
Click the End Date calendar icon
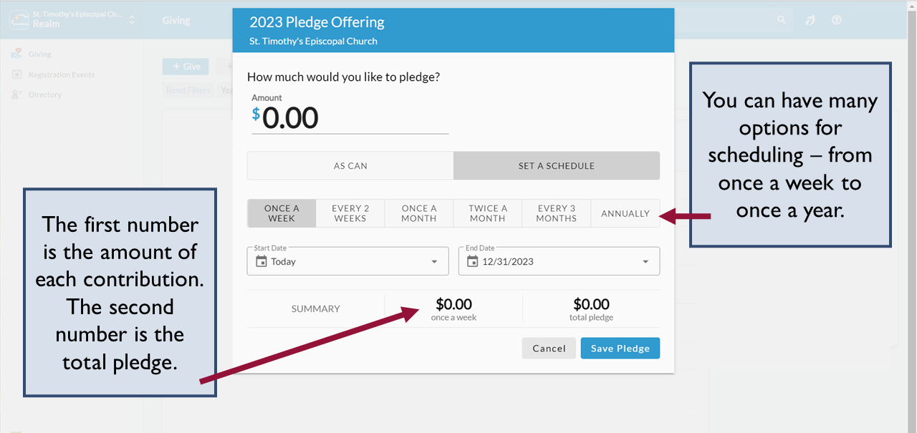coord(472,261)
